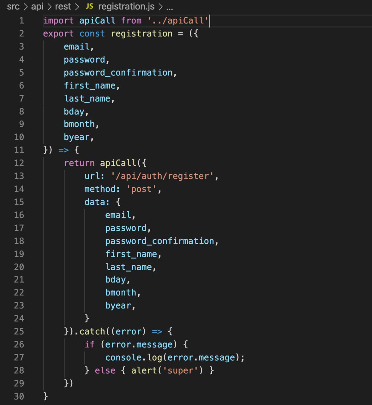
Task: Click the 'else' keyword on line 28
Action: click(x=105, y=370)
